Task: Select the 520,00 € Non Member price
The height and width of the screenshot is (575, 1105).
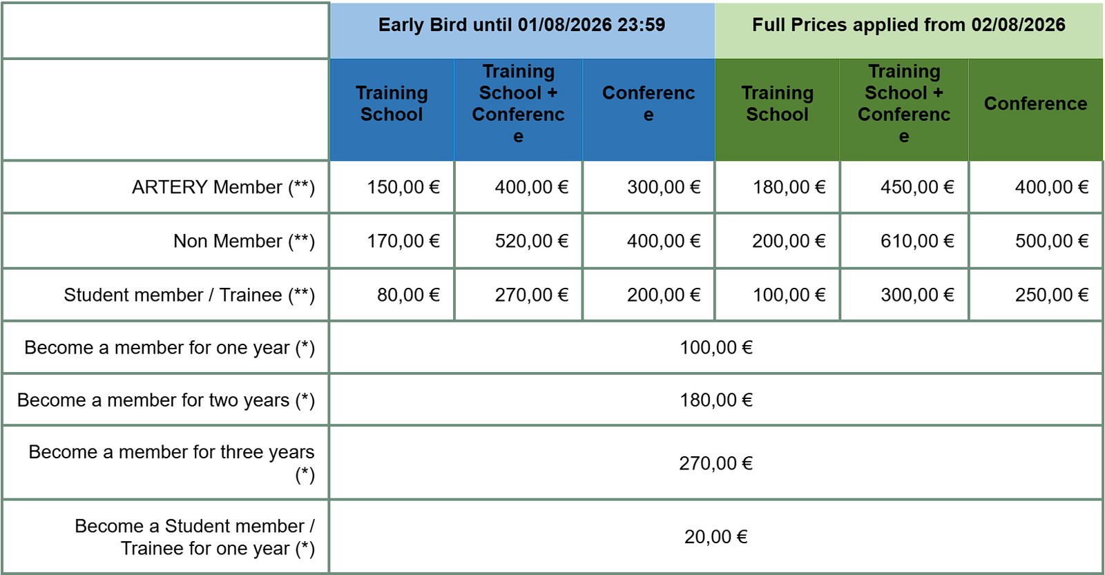Action: pos(531,241)
